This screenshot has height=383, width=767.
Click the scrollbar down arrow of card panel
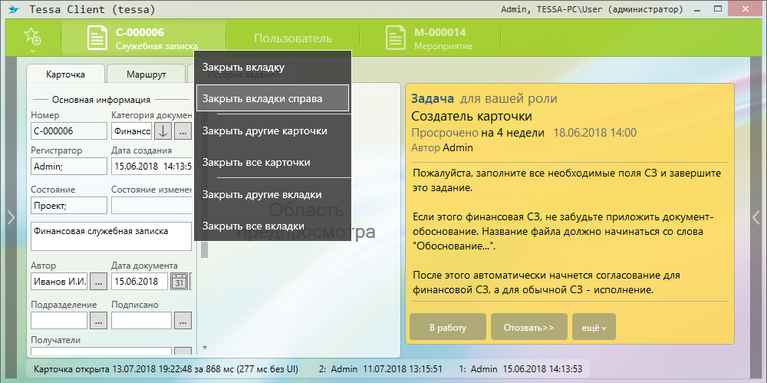pos(205,348)
